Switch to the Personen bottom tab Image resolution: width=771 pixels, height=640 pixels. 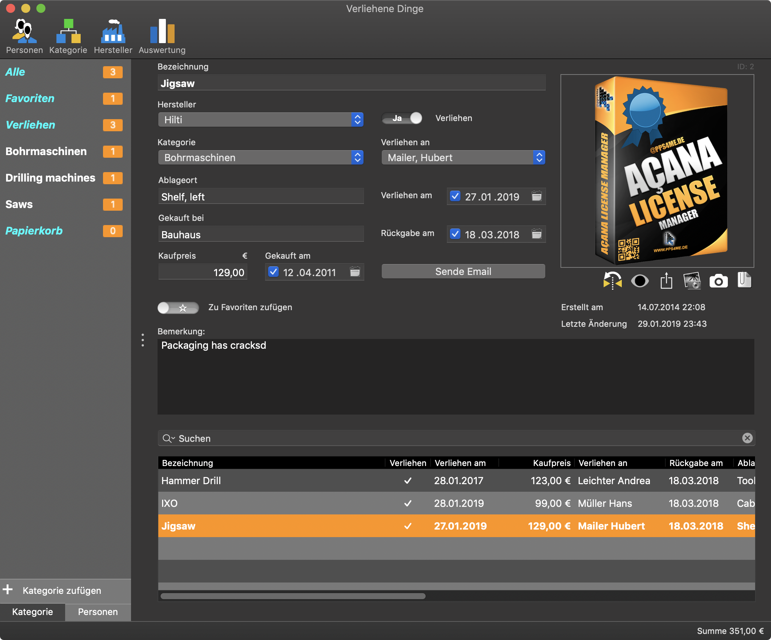[x=98, y=612]
